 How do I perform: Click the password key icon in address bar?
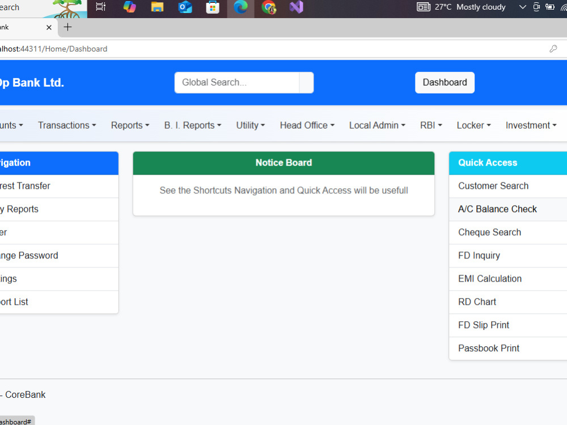[553, 49]
